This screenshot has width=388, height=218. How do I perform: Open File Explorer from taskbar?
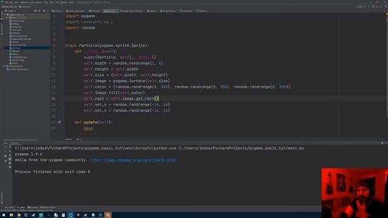[11, 215]
